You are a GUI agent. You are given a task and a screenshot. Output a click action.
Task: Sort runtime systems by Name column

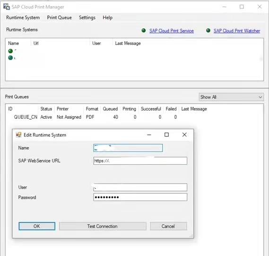point(13,43)
